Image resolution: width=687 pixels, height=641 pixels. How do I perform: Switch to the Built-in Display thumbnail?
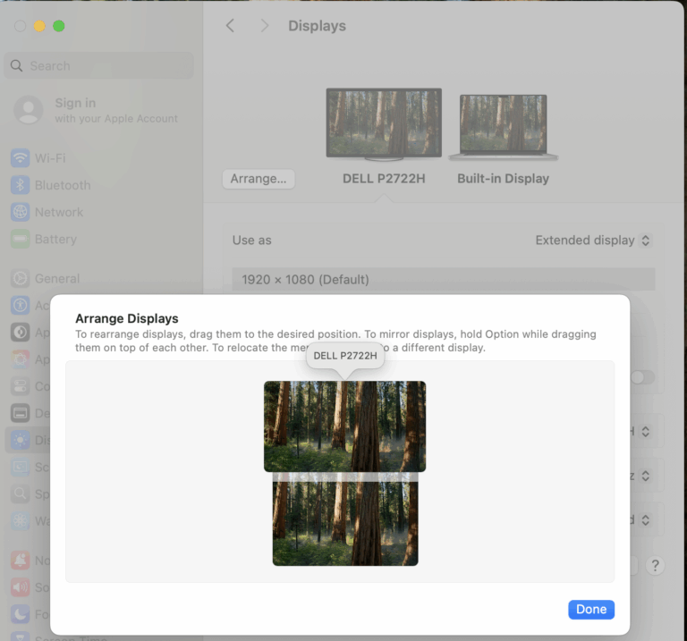[x=503, y=125]
